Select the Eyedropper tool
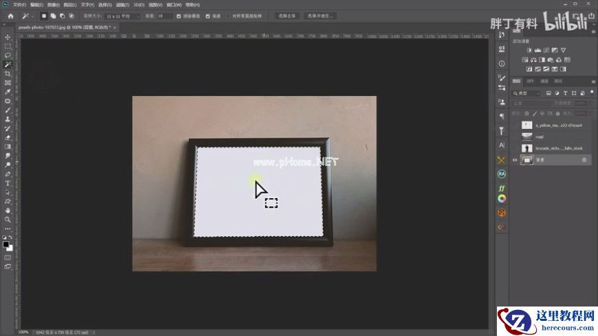This screenshot has width=598, height=336. click(8, 92)
